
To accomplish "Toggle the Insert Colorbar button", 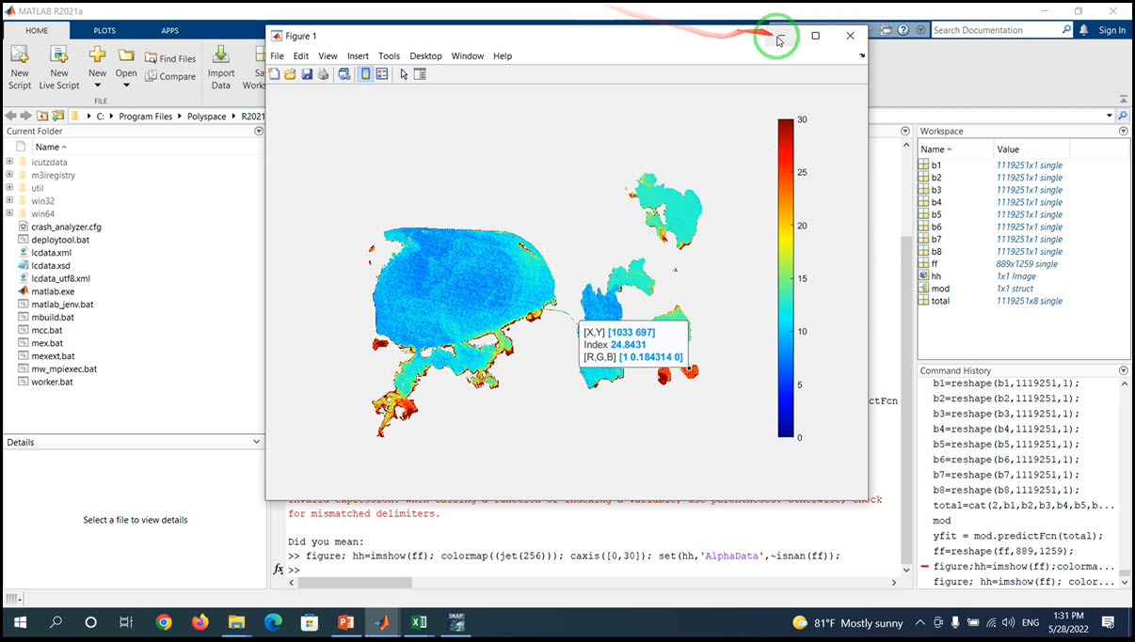I will tap(366, 74).
